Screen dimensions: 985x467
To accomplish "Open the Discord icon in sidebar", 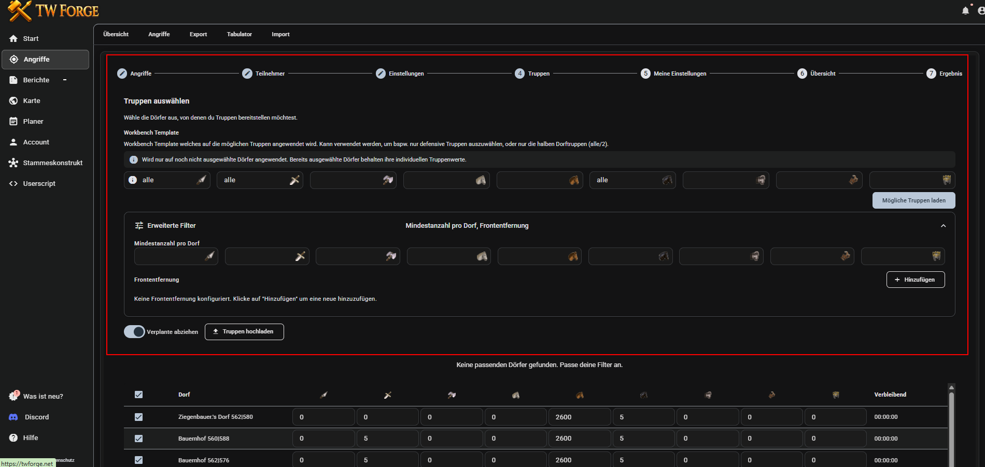I will pyautogui.click(x=13, y=417).
